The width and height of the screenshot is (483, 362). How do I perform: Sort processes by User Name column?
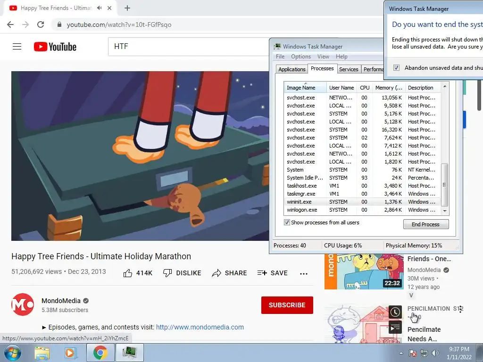(x=341, y=87)
